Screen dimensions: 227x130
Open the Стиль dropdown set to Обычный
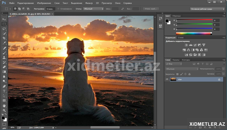point(93,9)
